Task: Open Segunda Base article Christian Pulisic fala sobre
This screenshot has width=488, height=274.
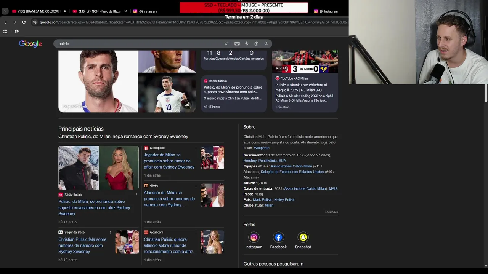Action: click(82, 245)
